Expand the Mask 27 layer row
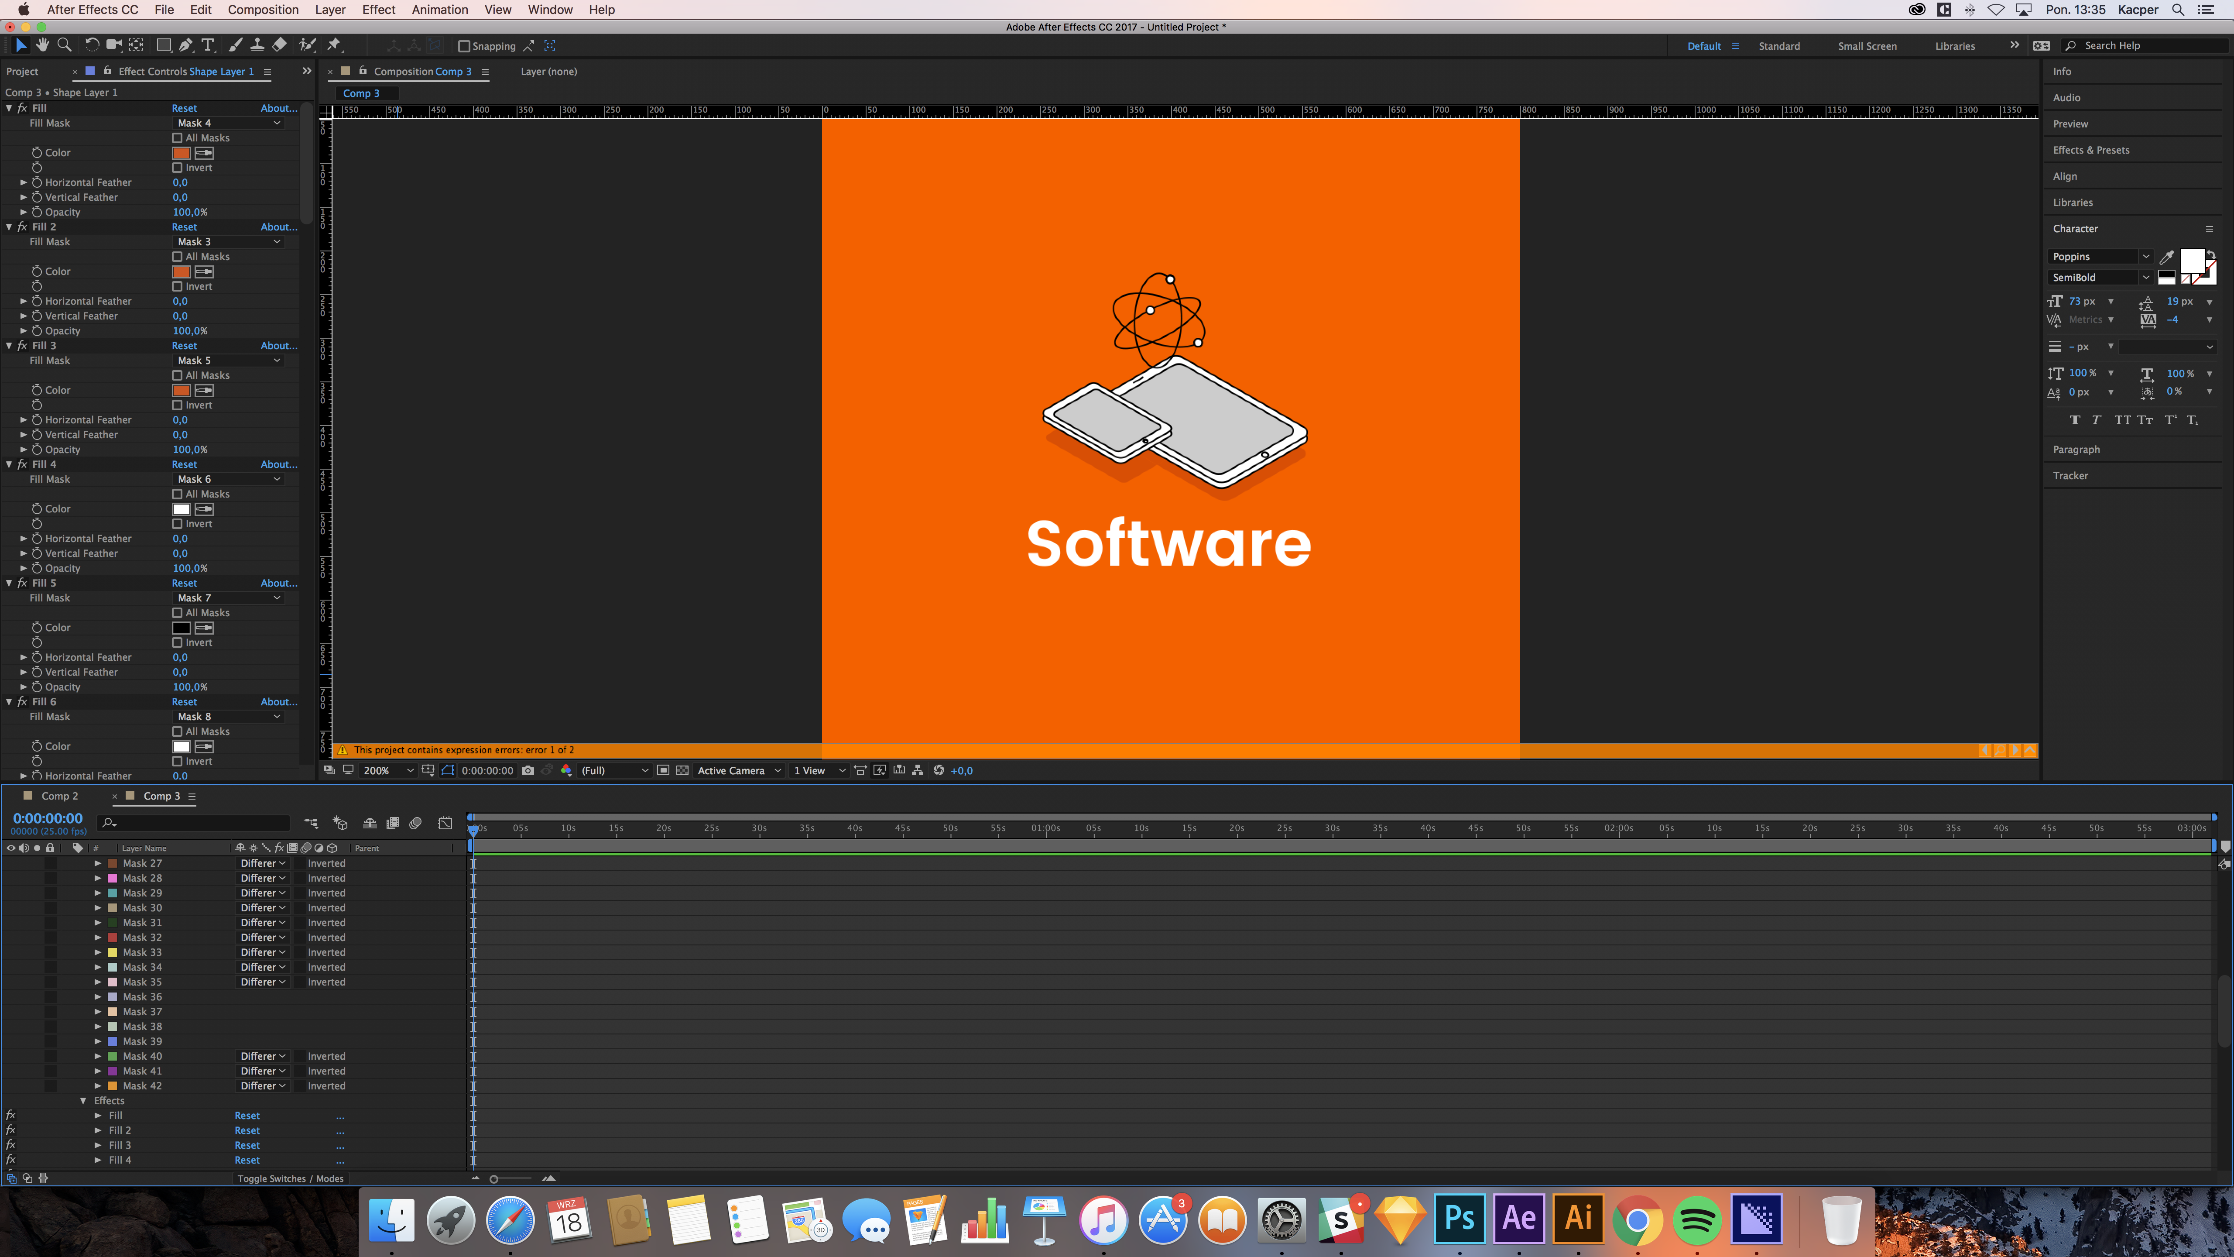This screenshot has width=2234, height=1257. pos(98,863)
